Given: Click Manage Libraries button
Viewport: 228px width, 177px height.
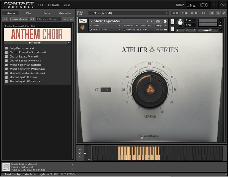Looking at the screenshot, I should pyautogui.click(x=19, y=19).
